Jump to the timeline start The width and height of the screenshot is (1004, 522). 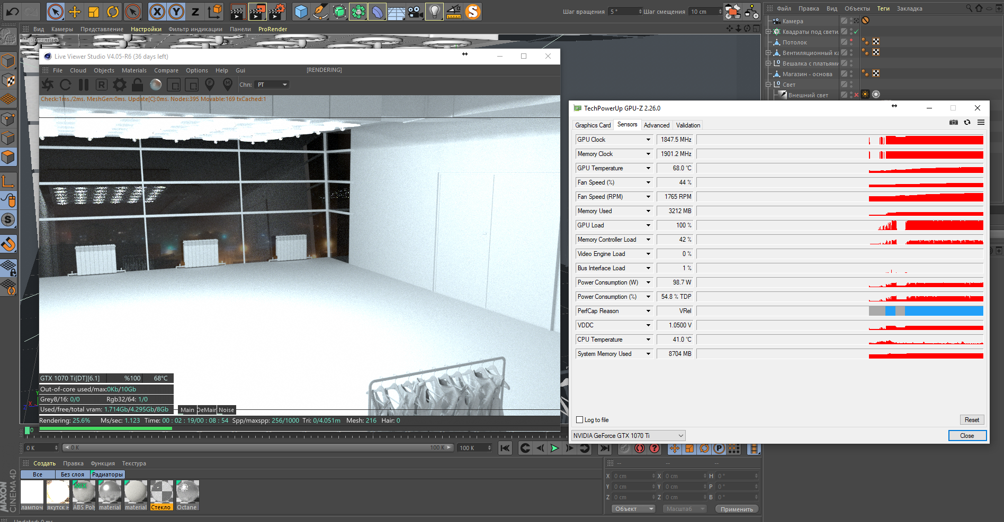pos(505,448)
